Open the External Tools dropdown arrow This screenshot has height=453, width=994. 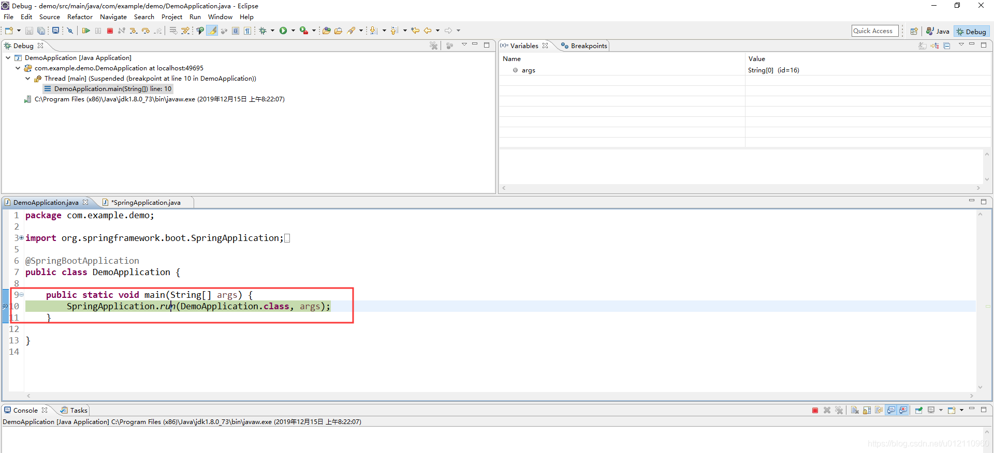click(314, 31)
